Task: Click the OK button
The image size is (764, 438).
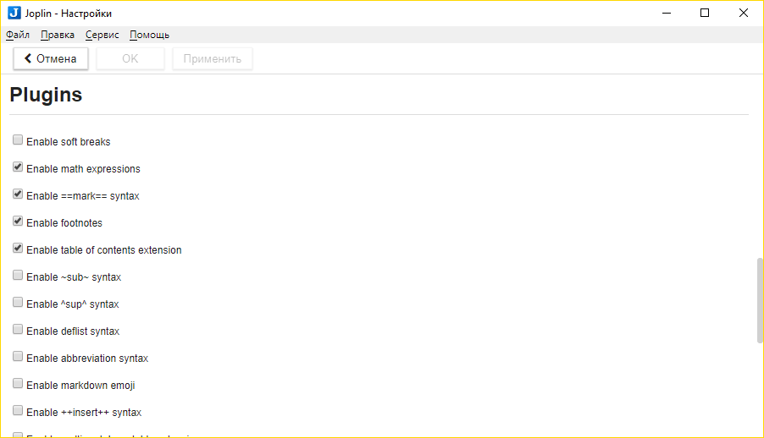Action: (130, 58)
